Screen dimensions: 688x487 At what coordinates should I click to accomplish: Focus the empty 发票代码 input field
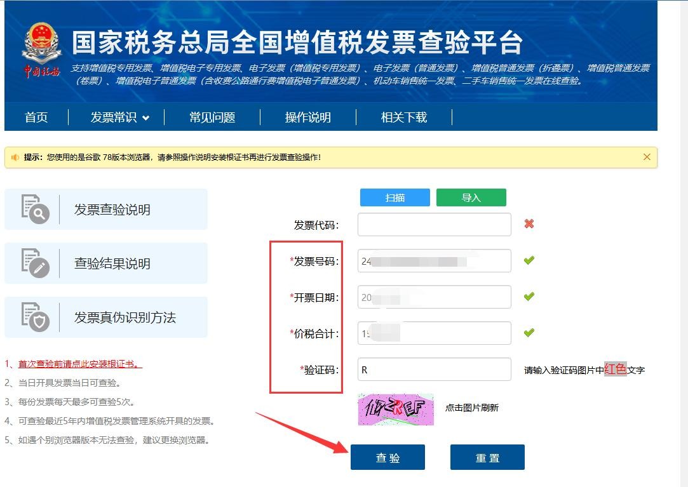coord(434,225)
